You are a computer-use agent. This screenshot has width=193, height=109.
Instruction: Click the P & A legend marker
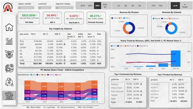(x=112, y=18)
